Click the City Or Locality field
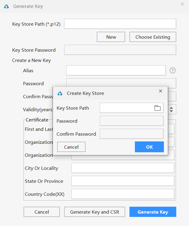The height and width of the screenshot is (226, 189). [123, 168]
